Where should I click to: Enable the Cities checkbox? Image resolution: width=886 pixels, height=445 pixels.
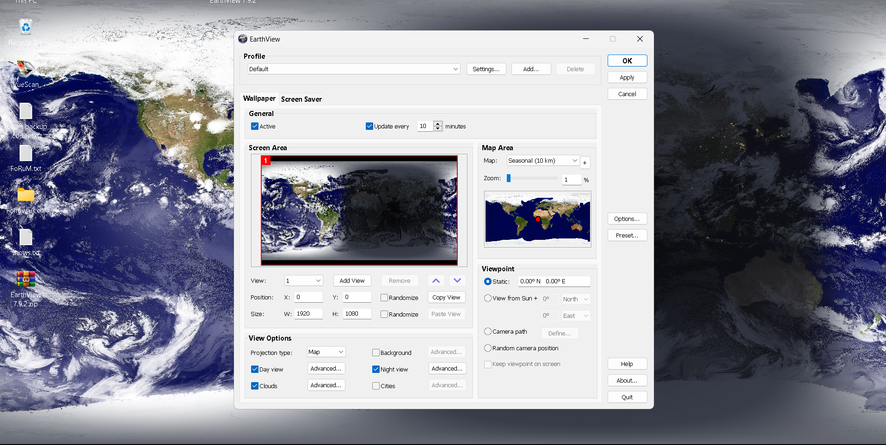376,386
